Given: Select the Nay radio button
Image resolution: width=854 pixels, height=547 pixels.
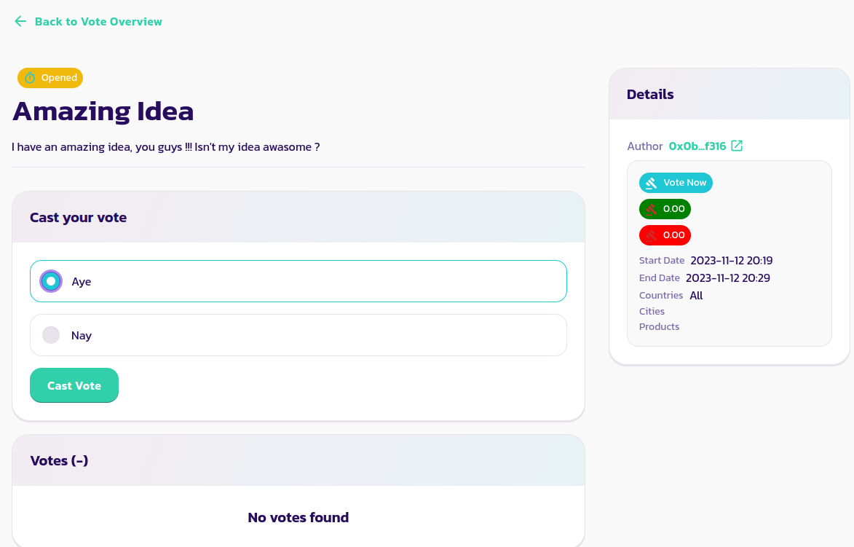Looking at the screenshot, I should click(x=51, y=335).
